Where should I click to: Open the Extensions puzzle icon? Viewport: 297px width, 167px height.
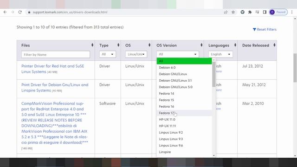click(x=250, y=12)
